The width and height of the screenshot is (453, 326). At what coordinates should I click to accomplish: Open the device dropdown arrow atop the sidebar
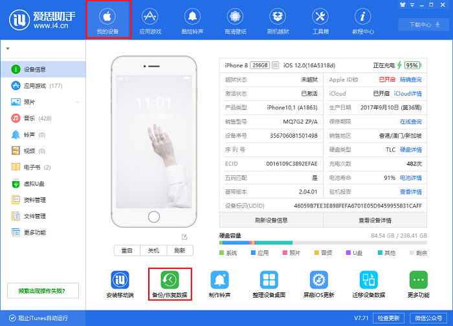[8, 49]
